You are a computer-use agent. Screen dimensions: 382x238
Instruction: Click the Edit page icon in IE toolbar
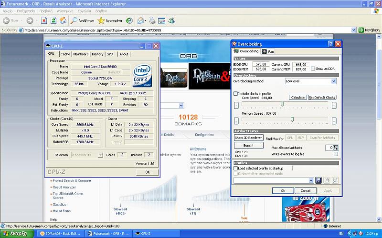pyautogui.click(x=161, y=20)
